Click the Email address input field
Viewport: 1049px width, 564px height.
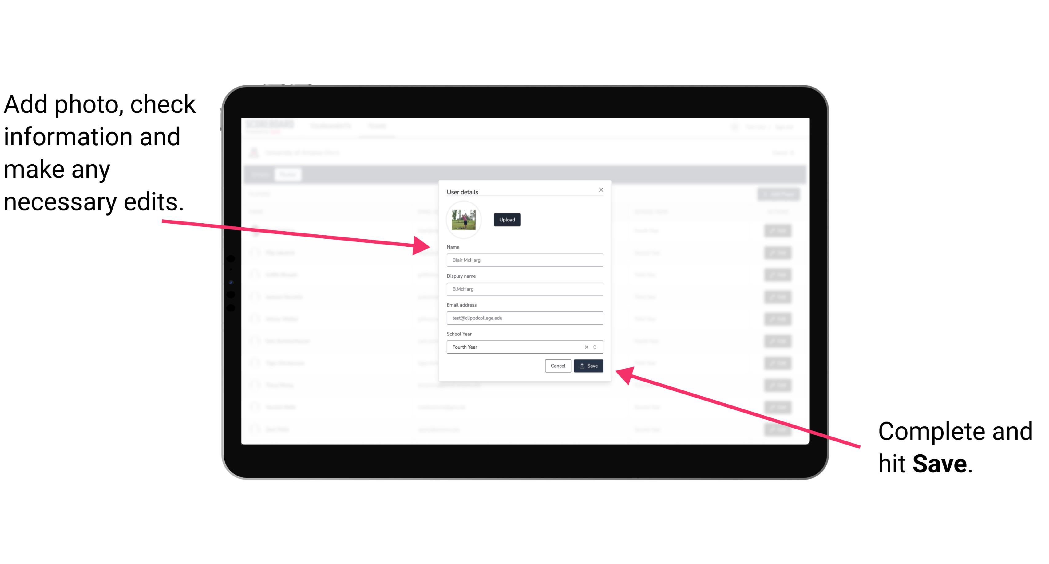pyautogui.click(x=525, y=318)
